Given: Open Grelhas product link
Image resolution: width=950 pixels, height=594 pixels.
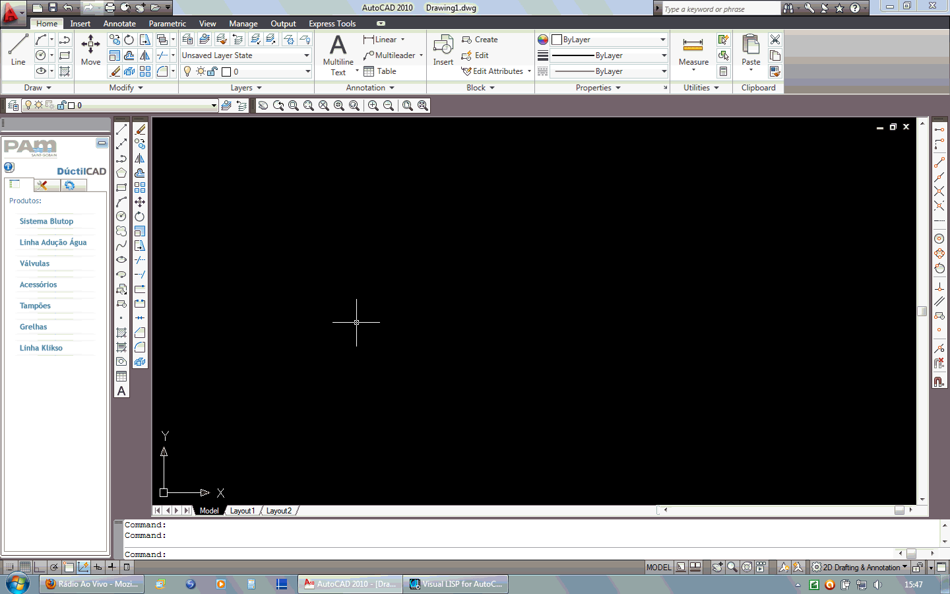Looking at the screenshot, I should [33, 327].
